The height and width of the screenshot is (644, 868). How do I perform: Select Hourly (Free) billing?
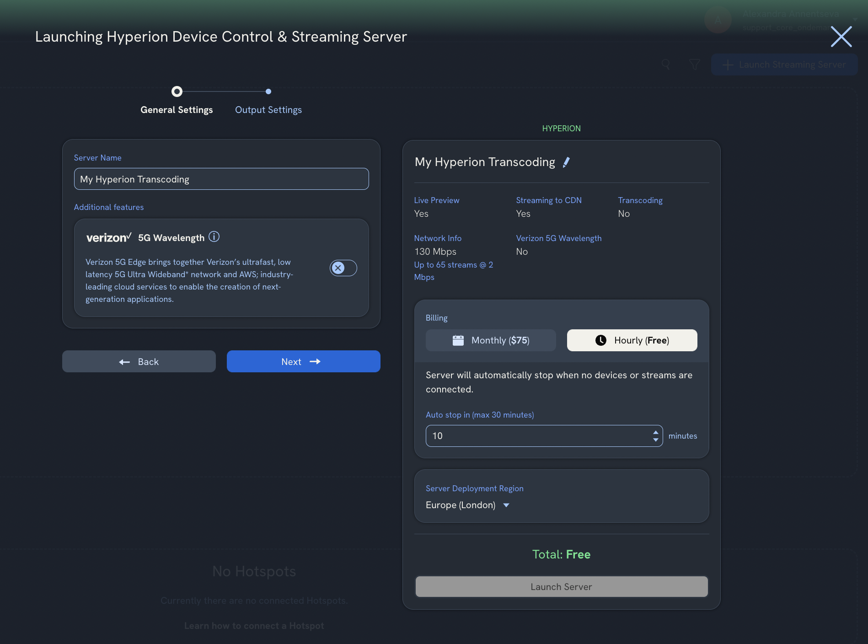point(632,340)
